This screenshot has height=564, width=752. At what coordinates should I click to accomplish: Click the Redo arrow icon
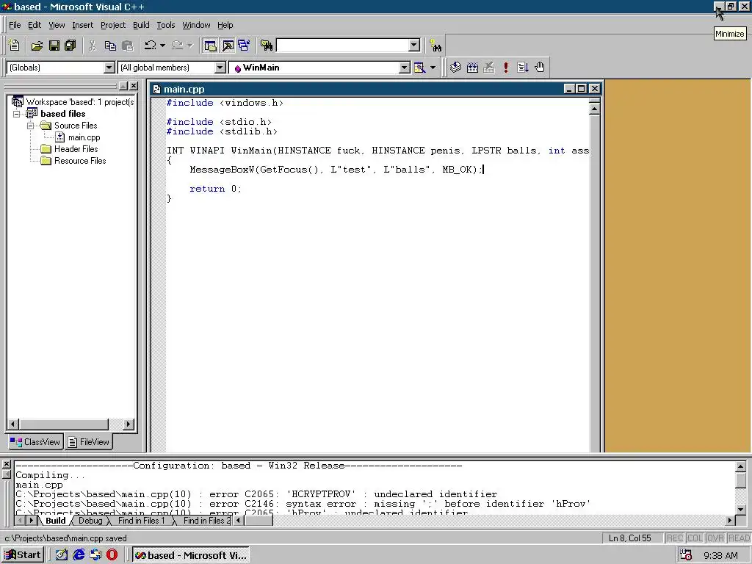click(x=177, y=46)
